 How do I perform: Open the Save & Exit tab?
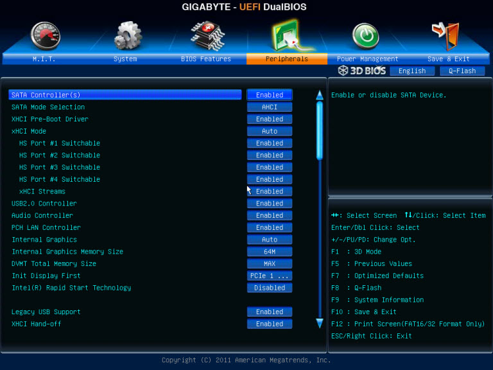tap(449, 59)
